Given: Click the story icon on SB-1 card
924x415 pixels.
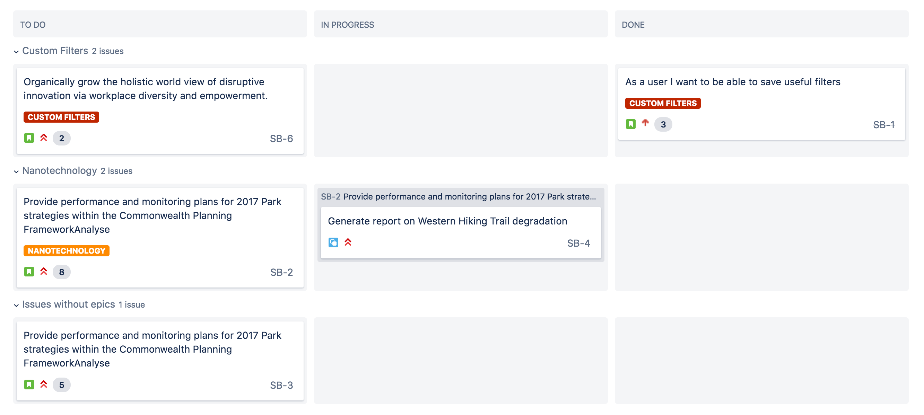Looking at the screenshot, I should tap(630, 124).
